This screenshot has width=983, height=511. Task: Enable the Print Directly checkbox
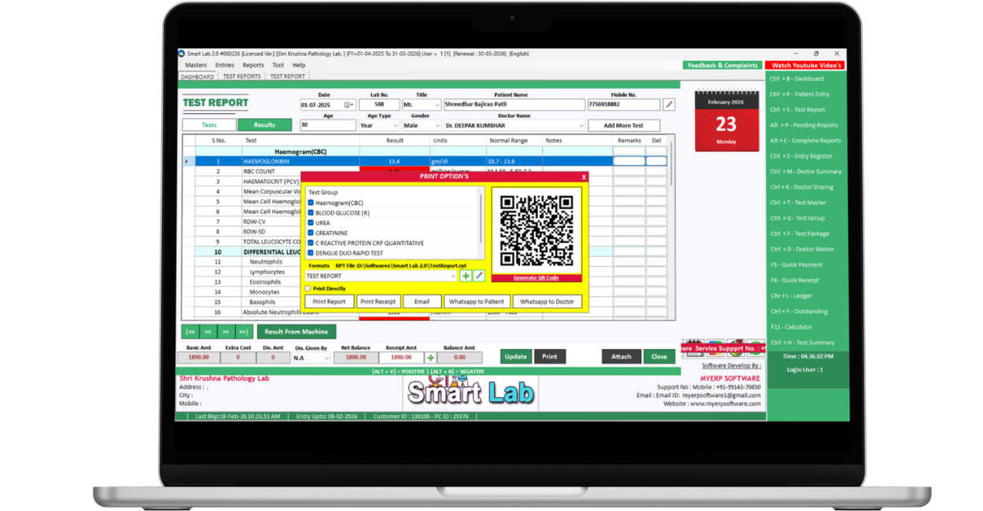[x=308, y=289]
